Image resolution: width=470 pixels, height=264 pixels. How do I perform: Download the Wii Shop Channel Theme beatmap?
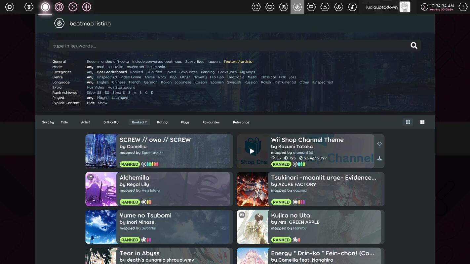click(379, 158)
